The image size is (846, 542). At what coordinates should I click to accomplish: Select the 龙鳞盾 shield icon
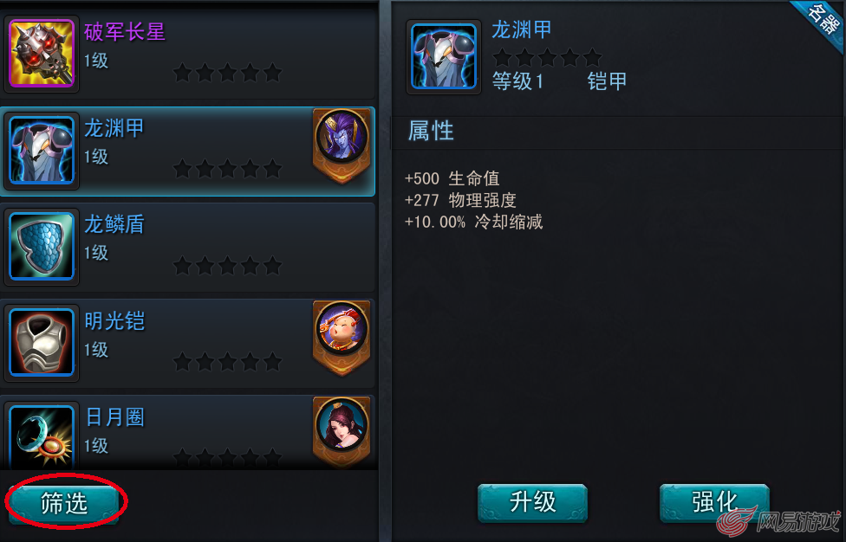tap(42, 246)
